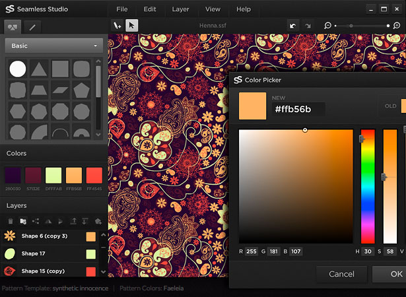
Task: Click the undo arrow icon
Action: (x=293, y=26)
